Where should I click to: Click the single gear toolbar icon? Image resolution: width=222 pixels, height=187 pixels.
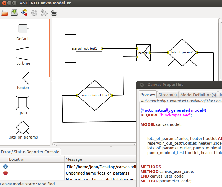[34, 12]
